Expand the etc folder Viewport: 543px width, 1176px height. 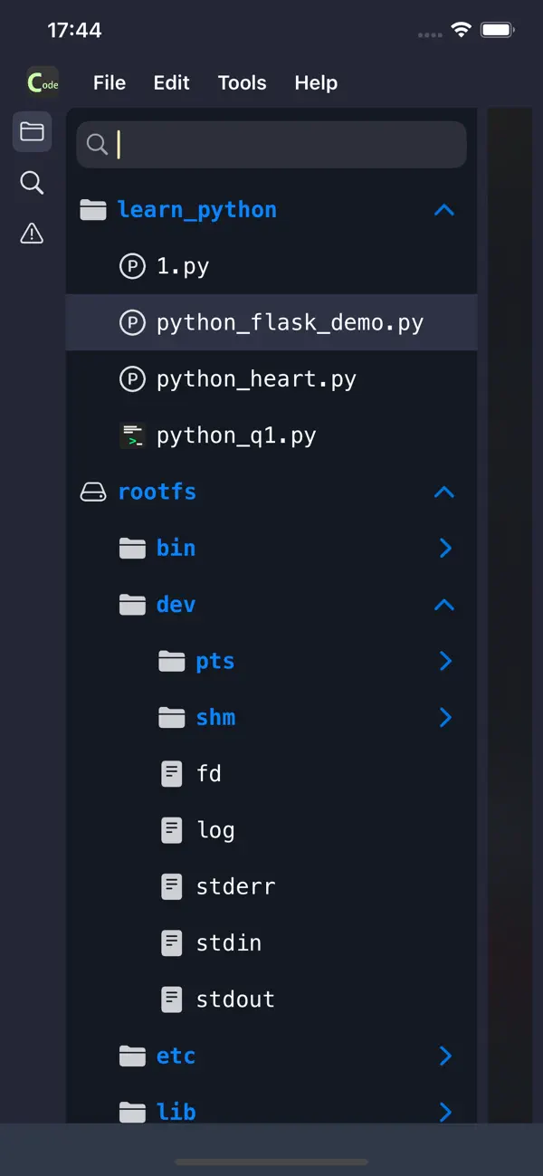click(443, 1056)
